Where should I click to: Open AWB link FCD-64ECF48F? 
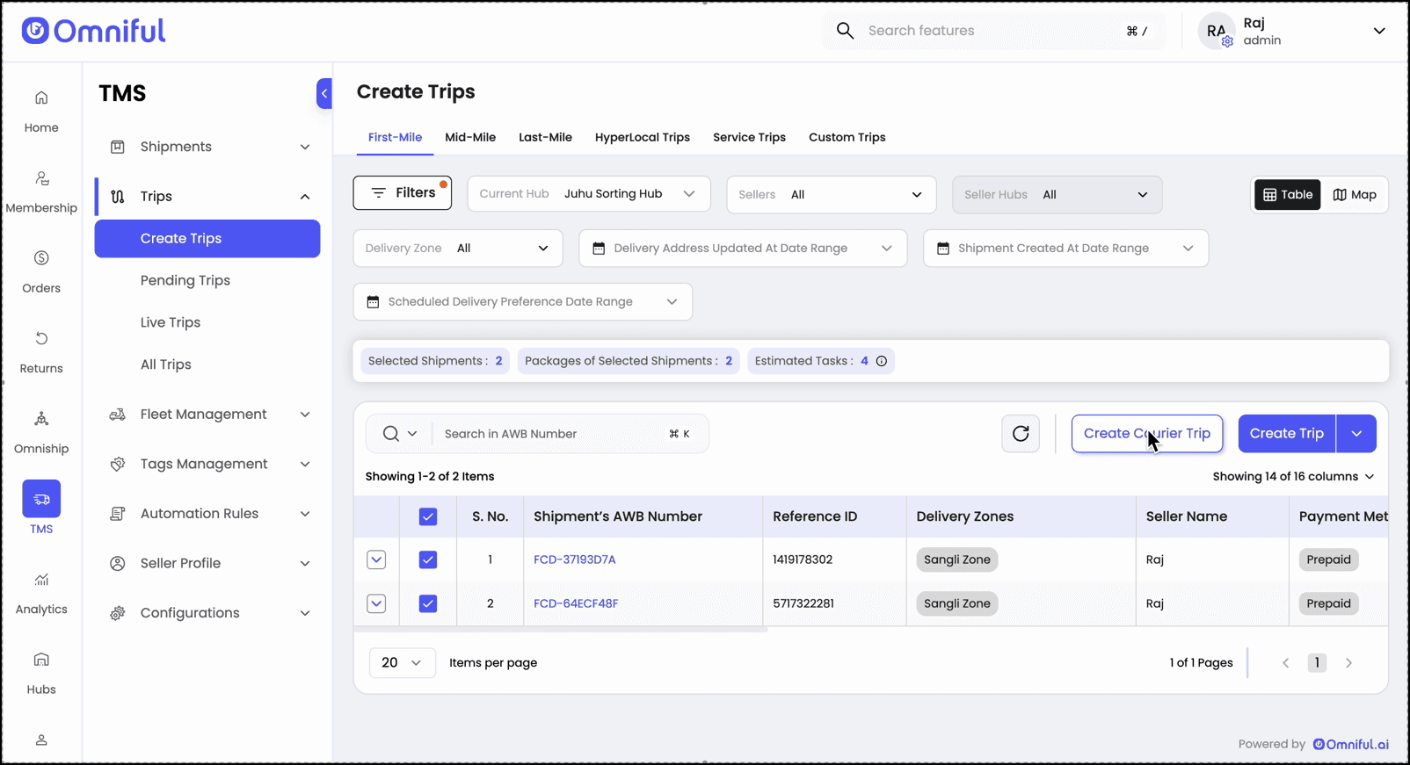tap(575, 603)
